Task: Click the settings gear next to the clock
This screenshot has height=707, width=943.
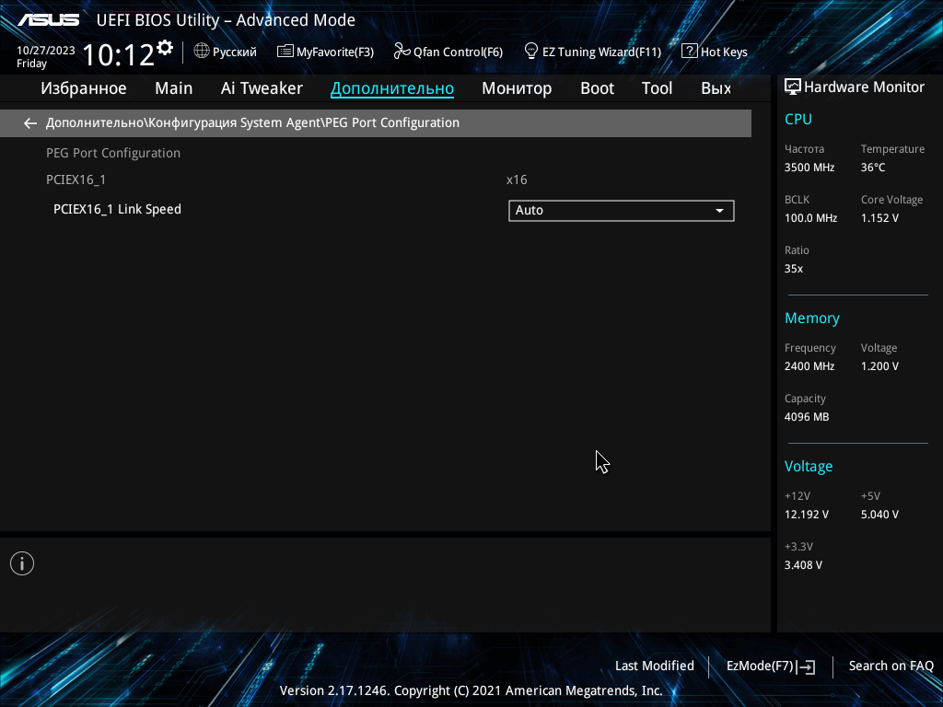Action: click(165, 48)
